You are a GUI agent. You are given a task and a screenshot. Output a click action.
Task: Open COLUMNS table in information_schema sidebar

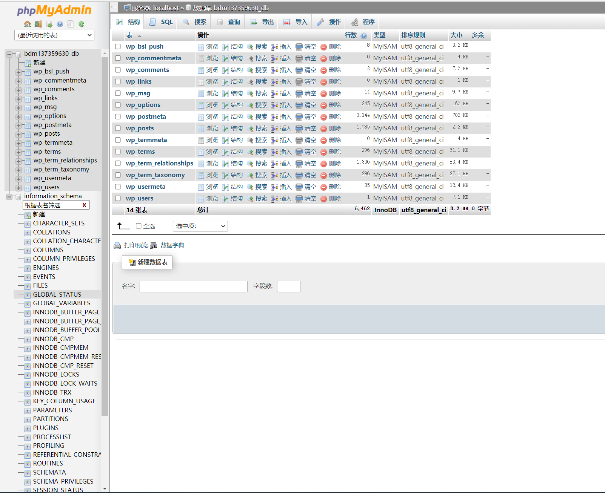[48, 250]
